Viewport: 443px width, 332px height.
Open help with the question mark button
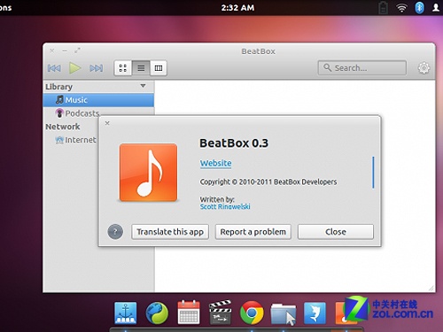[115, 232]
